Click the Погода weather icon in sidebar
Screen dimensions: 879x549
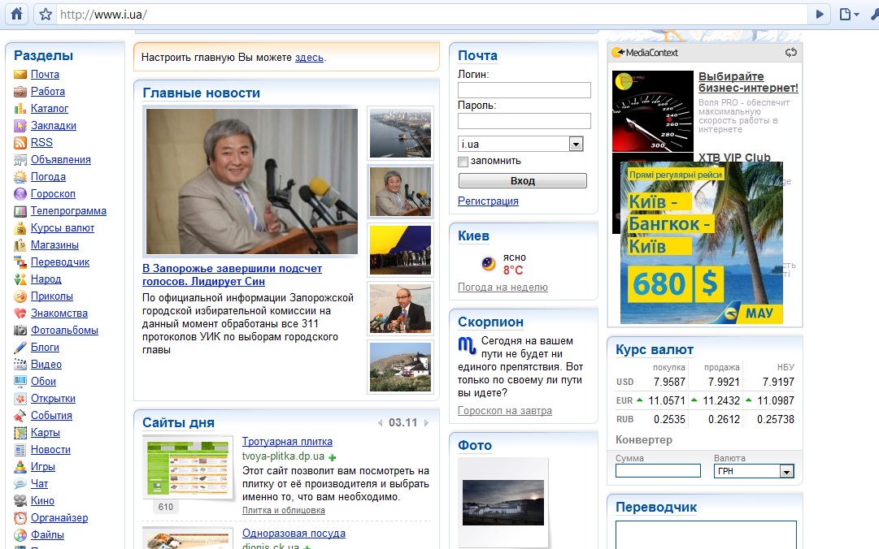[x=20, y=177]
